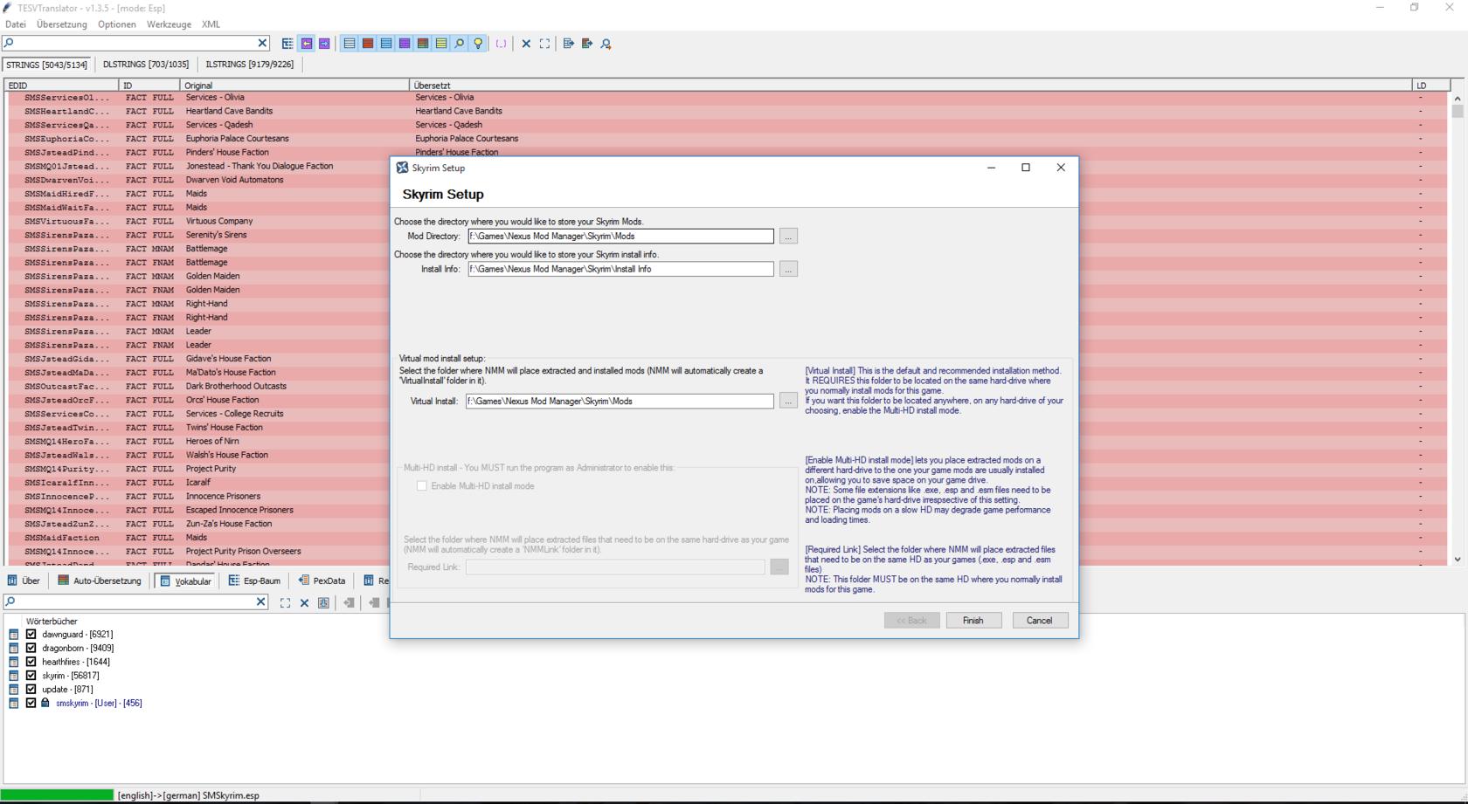
Task: Click the strings list scrollbar down arrow
Action: (1457, 560)
